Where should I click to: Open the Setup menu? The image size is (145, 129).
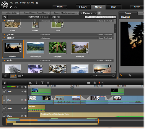[23, 3]
